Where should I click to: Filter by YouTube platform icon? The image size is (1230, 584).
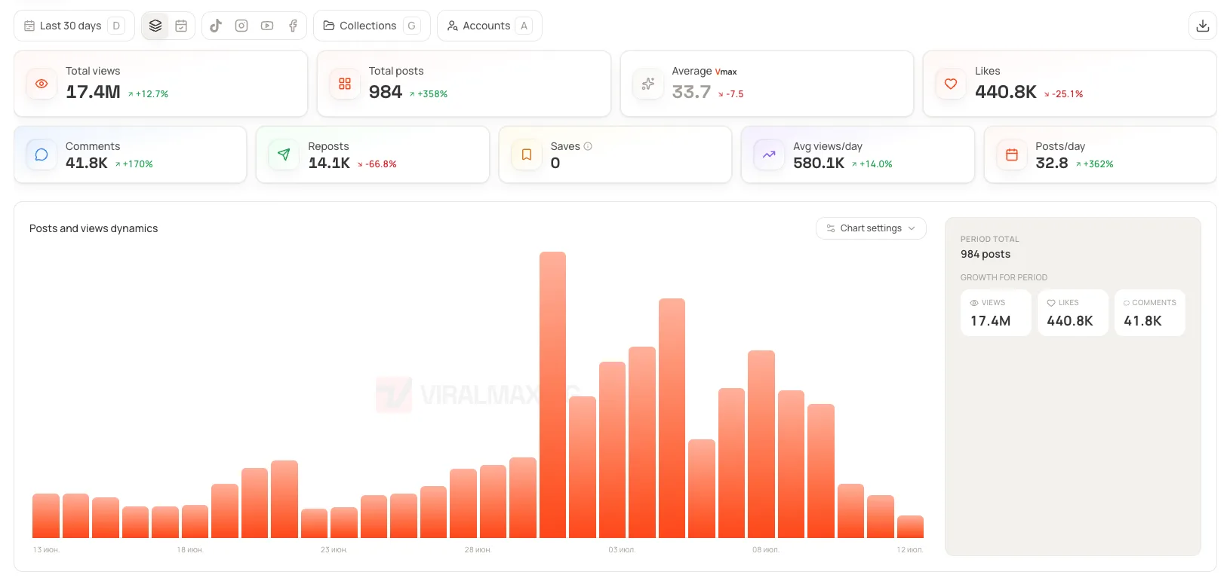pos(267,26)
